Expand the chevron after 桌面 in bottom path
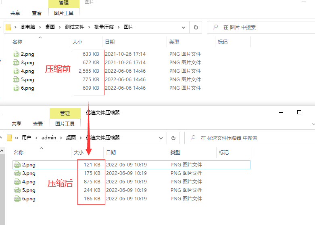Viewport: 315px width, 225px height. [x=81, y=138]
